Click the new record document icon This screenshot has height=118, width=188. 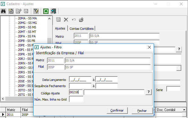pos(11,11)
